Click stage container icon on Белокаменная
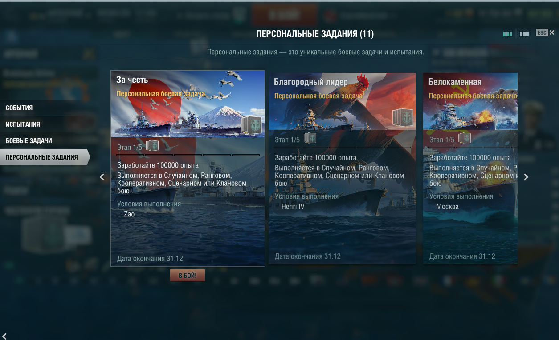Viewport: 559px width, 340px height. pos(465,138)
